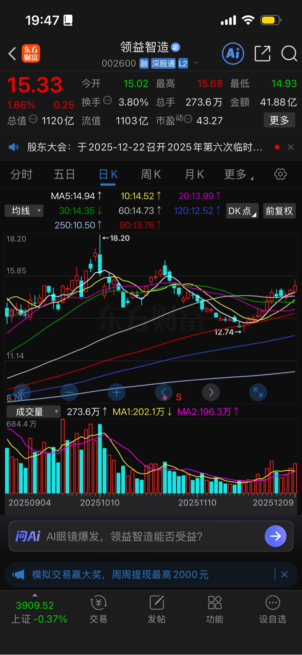The height and width of the screenshot is (655, 302).
Task: Move chart left with red-dot arrow
Action: pyautogui.click(x=164, y=392)
